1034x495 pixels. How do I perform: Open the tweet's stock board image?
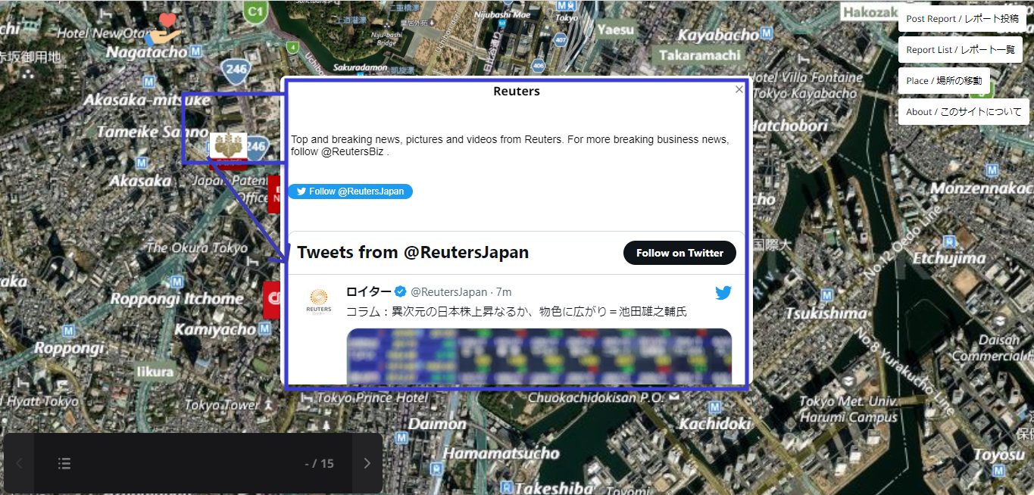(539, 356)
